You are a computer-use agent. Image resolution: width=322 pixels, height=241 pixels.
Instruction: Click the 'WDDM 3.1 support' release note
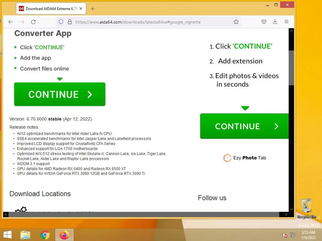click(x=33, y=164)
